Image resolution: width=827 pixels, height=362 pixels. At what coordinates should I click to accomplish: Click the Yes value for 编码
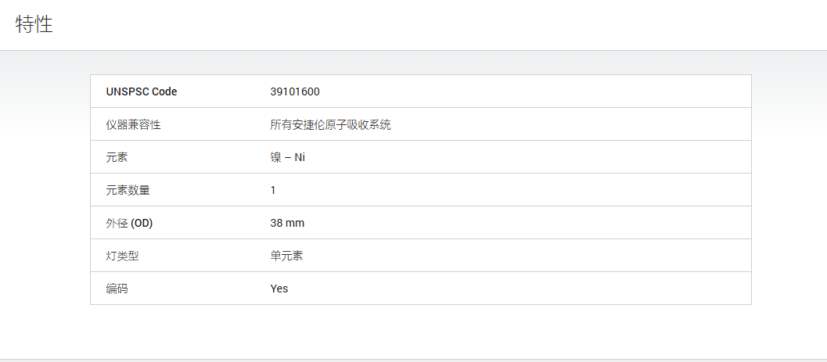click(x=279, y=289)
